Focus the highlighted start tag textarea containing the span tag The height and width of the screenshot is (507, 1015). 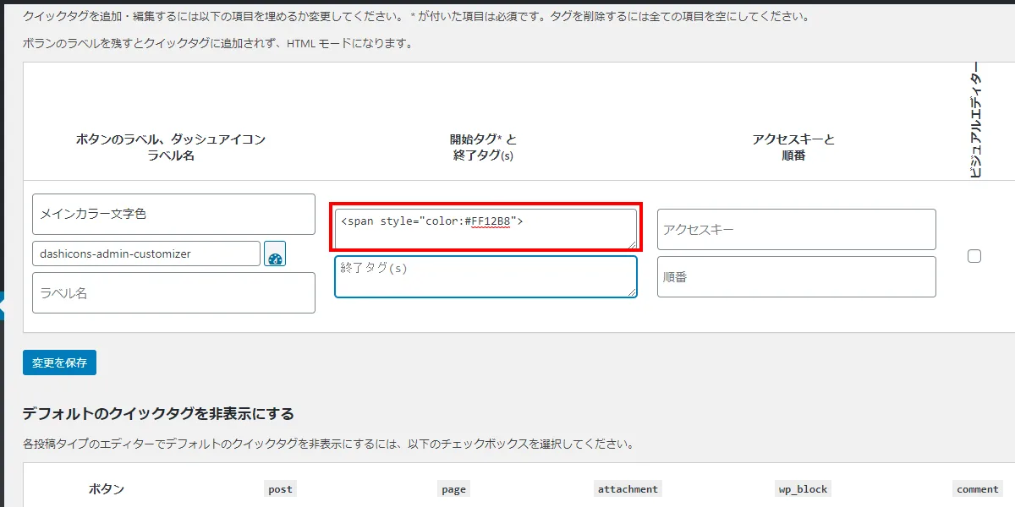(485, 226)
